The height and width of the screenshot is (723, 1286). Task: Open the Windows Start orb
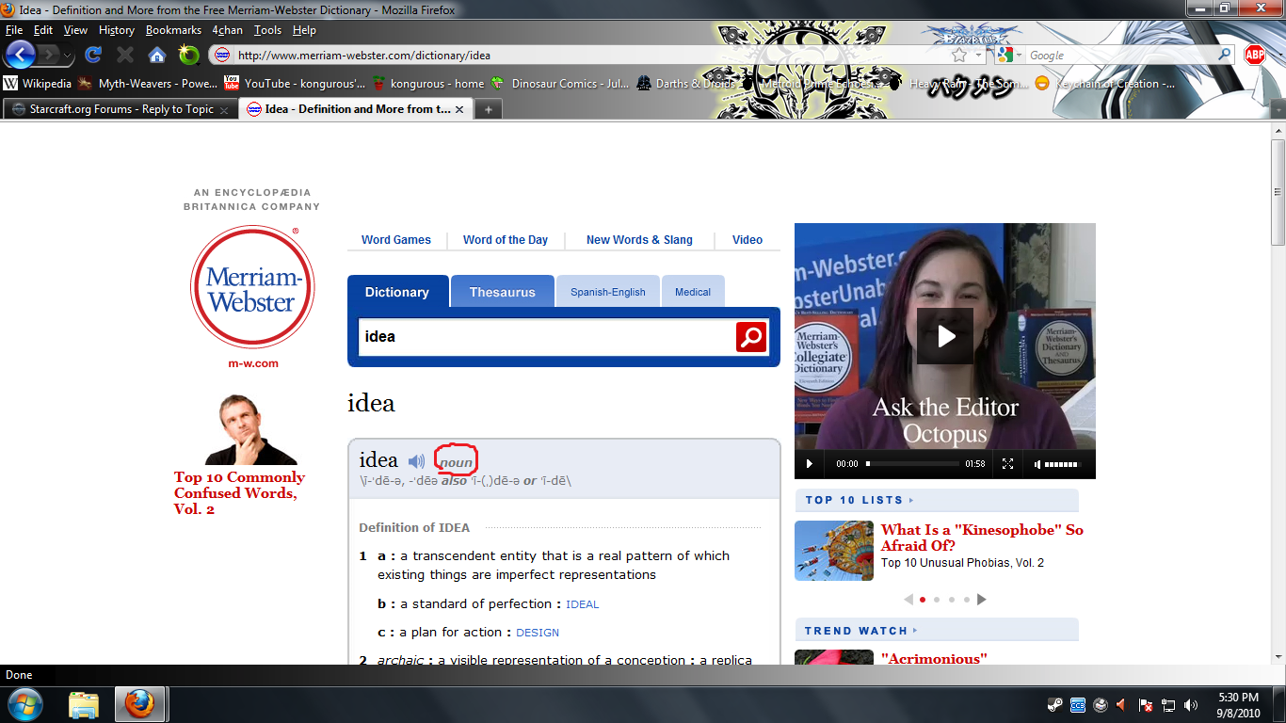pyautogui.click(x=24, y=703)
